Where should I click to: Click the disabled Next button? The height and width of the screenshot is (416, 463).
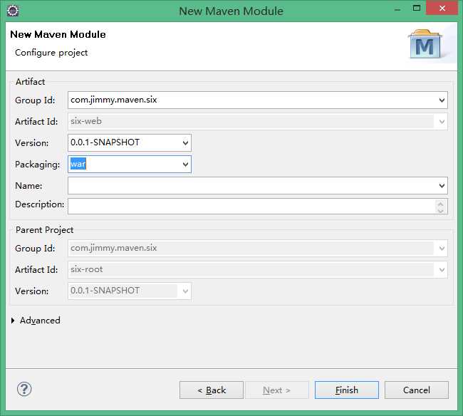click(x=276, y=390)
